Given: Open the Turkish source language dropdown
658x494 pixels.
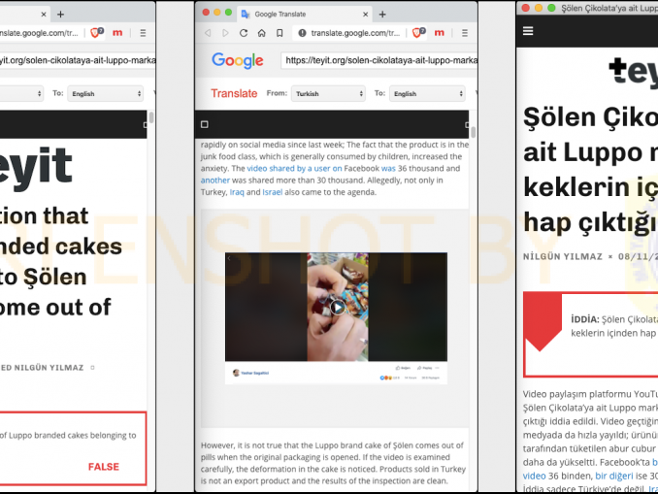Looking at the screenshot, I should point(328,93).
